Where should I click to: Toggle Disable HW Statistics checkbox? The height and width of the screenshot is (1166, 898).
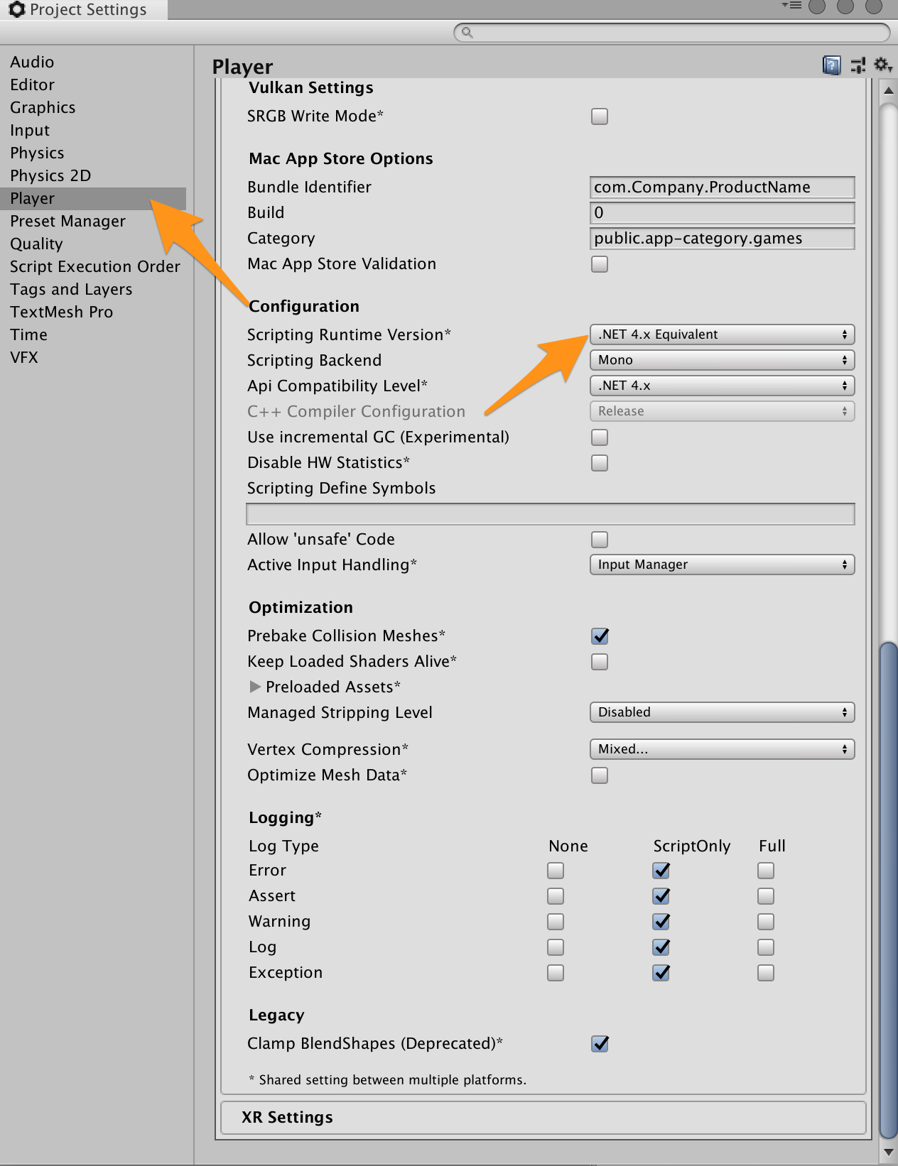pos(600,463)
